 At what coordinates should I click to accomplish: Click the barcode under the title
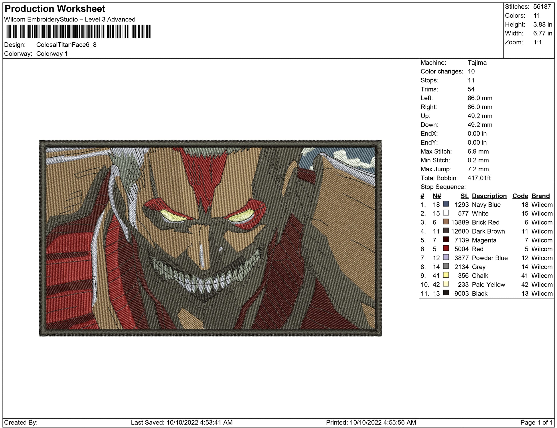point(78,31)
